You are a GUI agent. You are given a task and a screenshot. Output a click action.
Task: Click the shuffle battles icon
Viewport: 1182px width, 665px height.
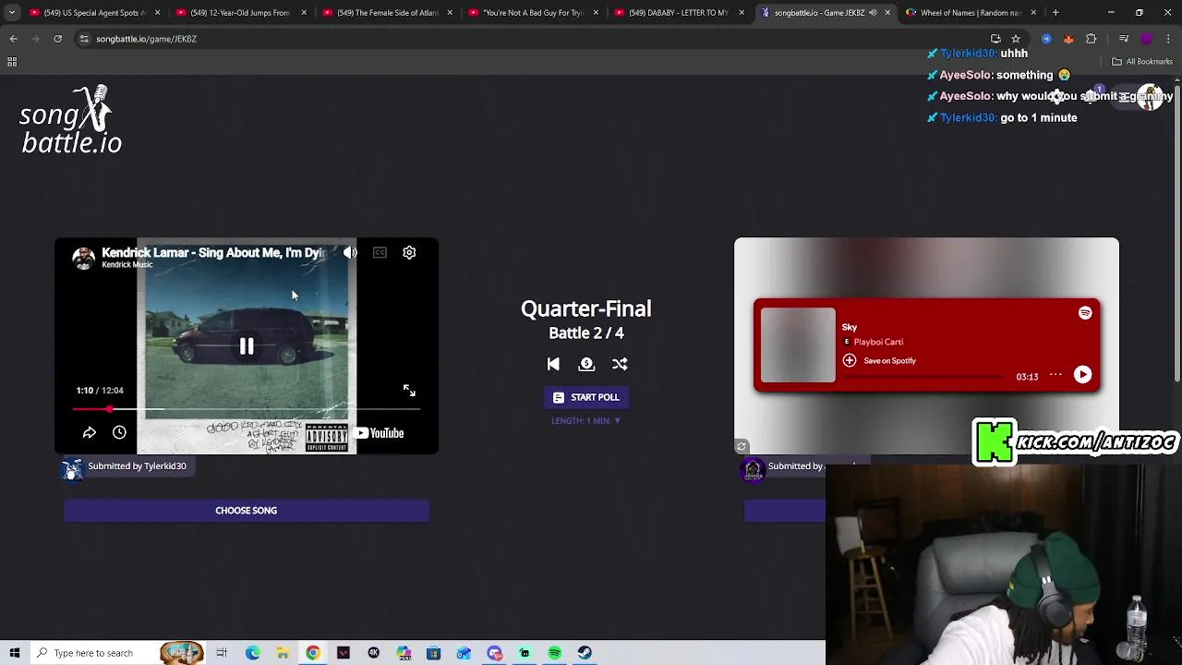[x=620, y=364]
